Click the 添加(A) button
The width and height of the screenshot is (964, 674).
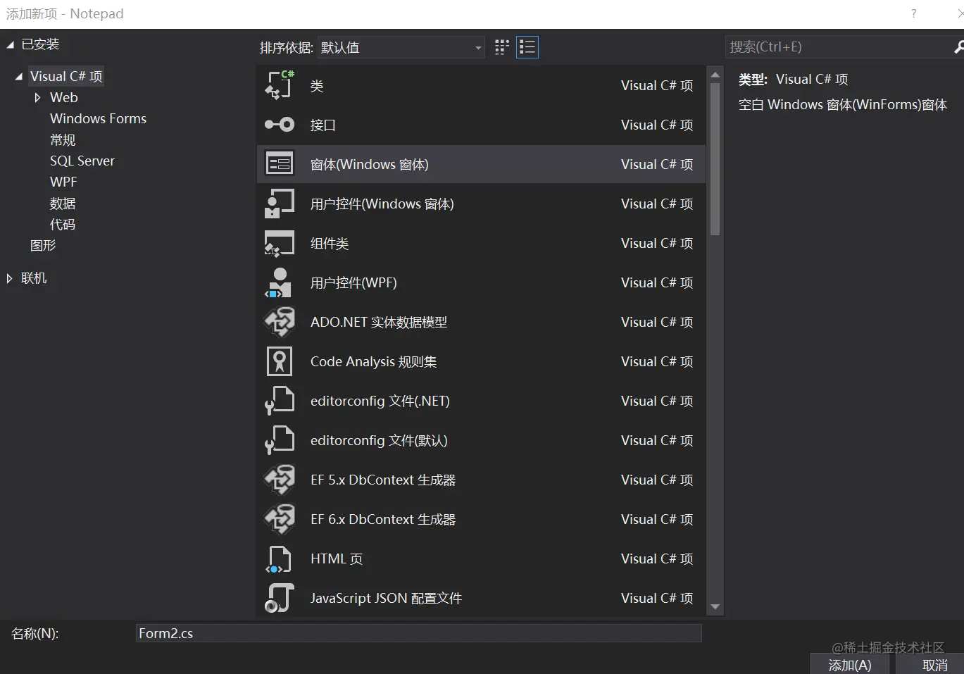coord(850,664)
